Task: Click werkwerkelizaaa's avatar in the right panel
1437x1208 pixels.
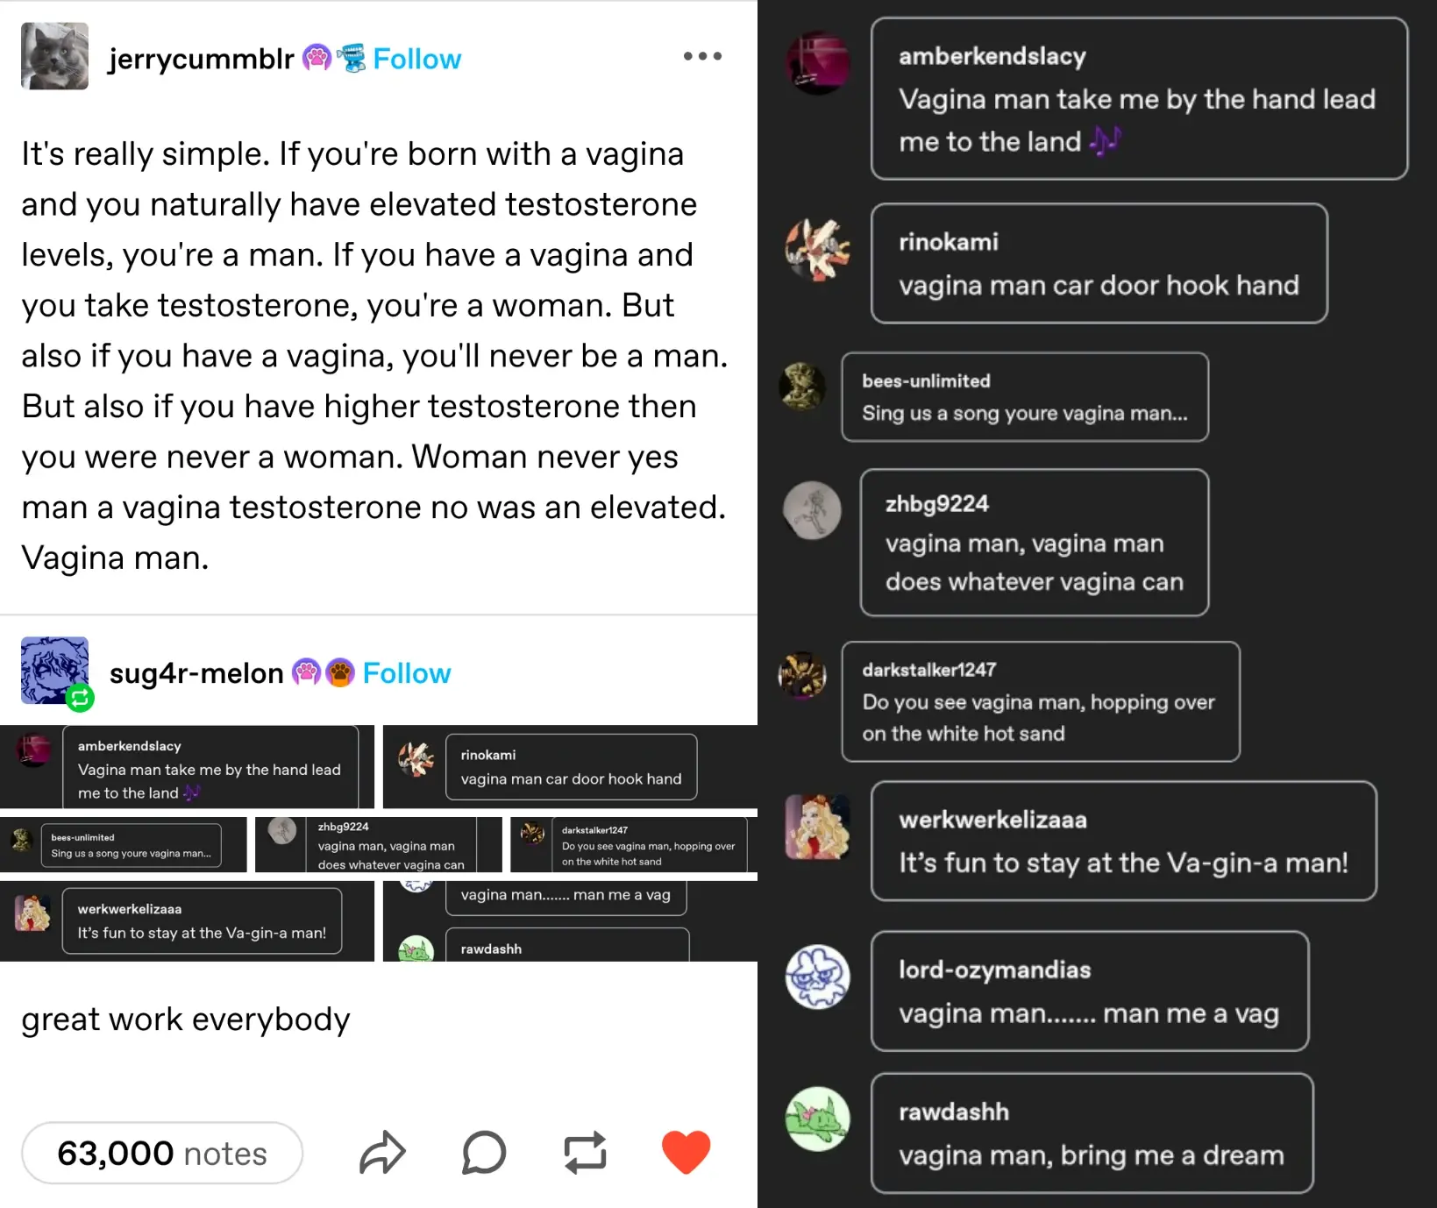Action: [817, 827]
